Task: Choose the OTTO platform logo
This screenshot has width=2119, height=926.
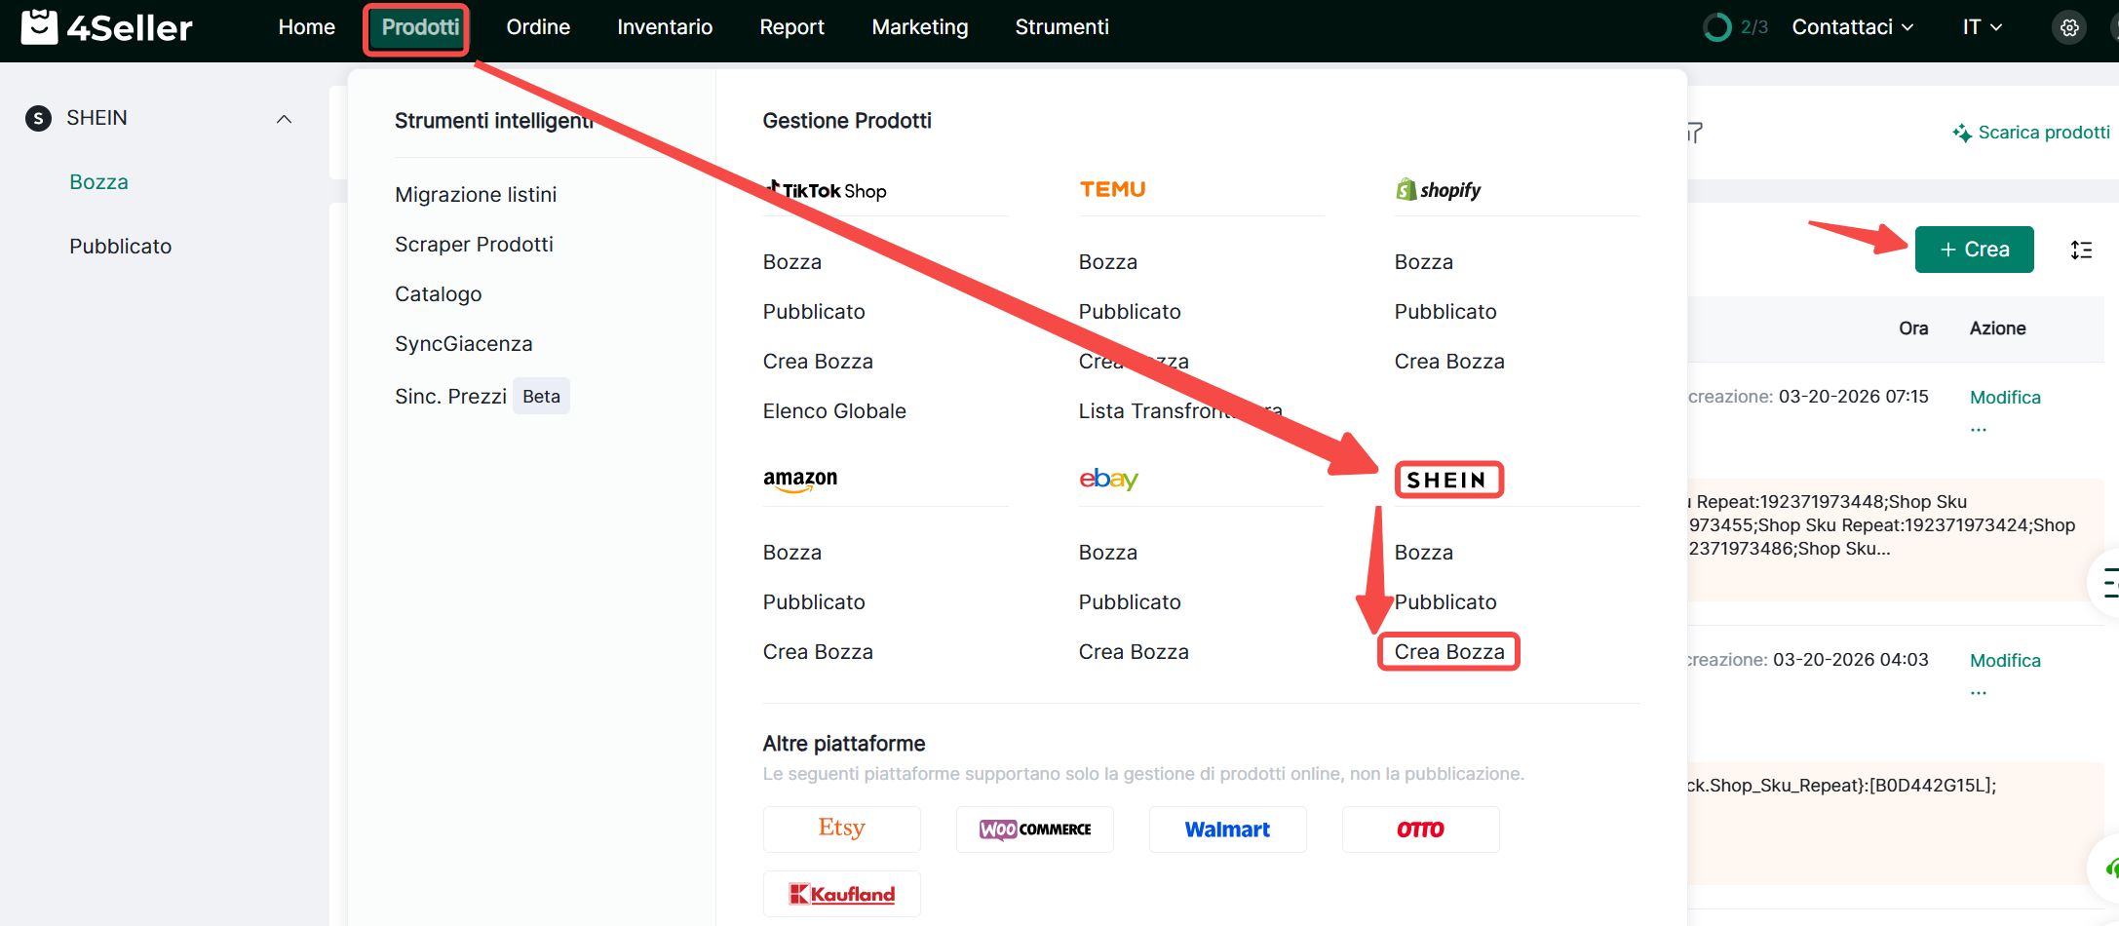Action: point(1420,830)
